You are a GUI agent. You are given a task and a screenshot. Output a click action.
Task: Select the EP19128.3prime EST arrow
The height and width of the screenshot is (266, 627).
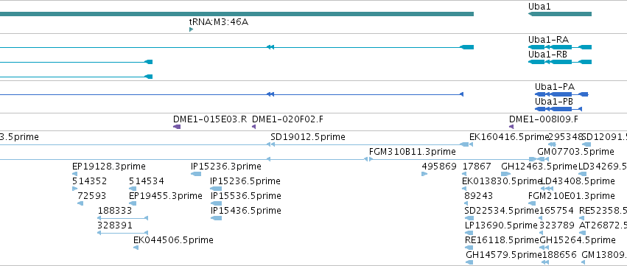pyautogui.click(x=74, y=174)
